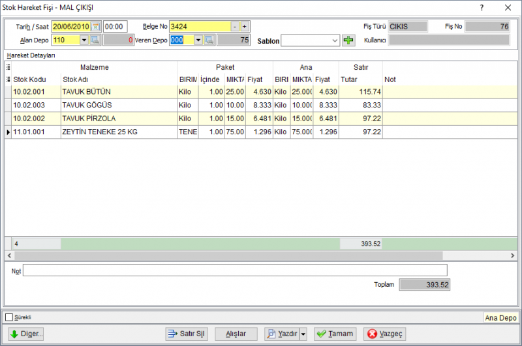Expand the Alan Depo dropdown

84,40
